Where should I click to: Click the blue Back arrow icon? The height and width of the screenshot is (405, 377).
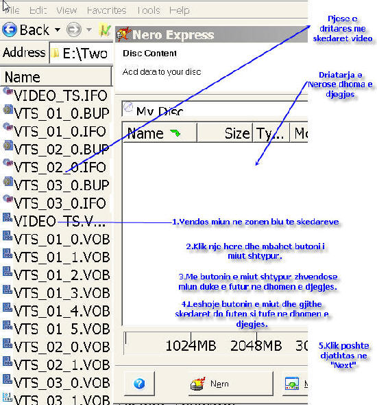(10, 30)
